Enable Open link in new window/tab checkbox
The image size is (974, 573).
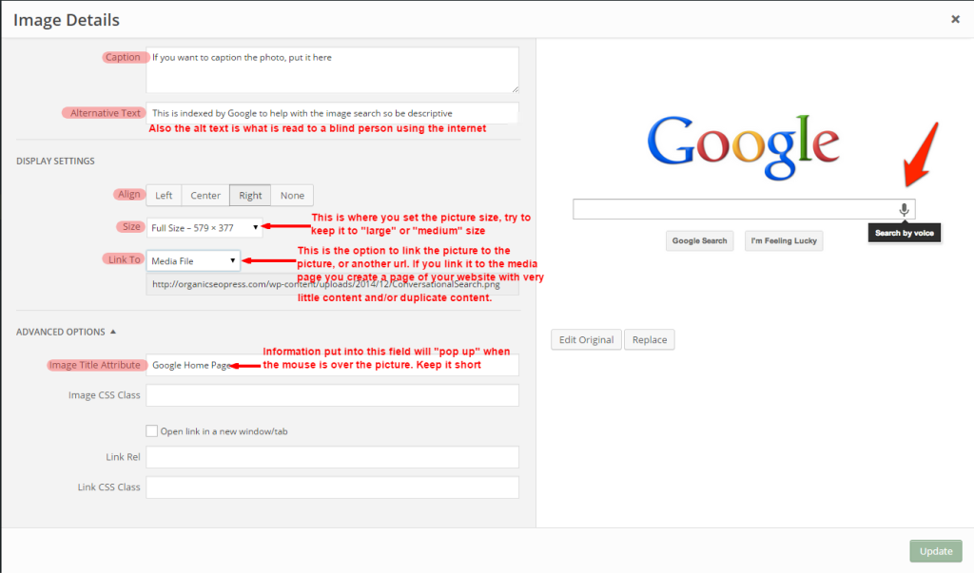tap(151, 430)
